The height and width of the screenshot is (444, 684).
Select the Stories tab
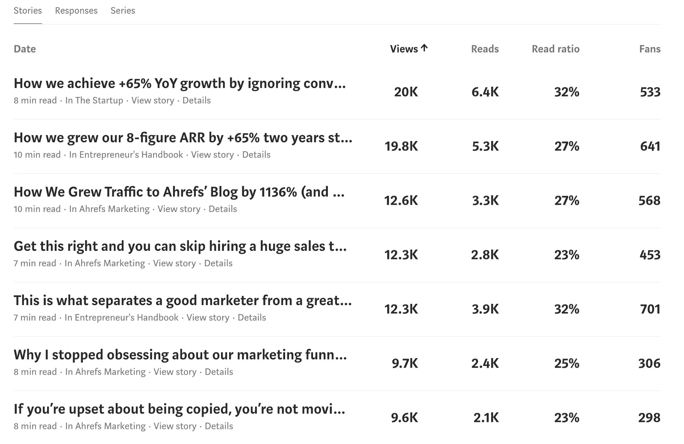(x=28, y=11)
